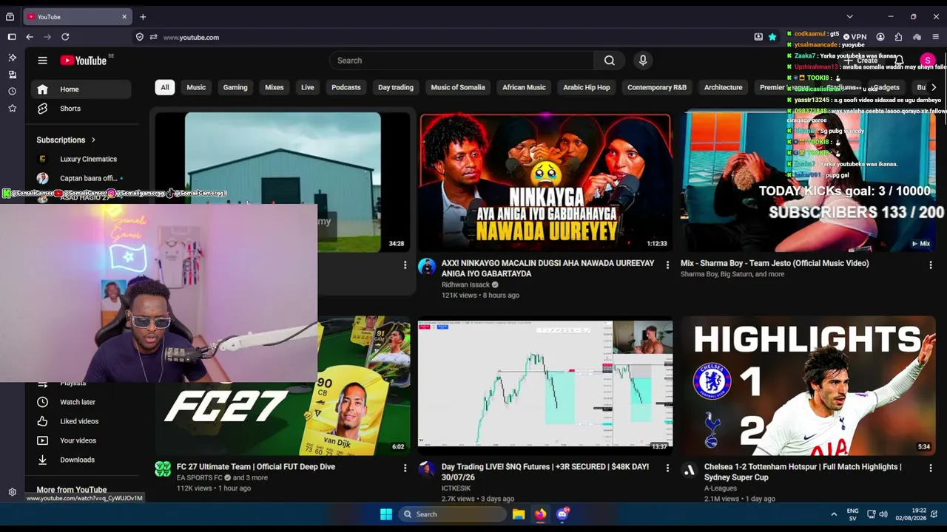Image resolution: width=947 pixels, height=532 pixels.
Task: Go to Home in the sidebar
Action: tap(81, 89)
